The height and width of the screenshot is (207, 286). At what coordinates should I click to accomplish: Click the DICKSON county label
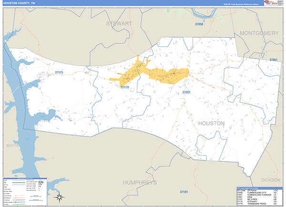pyautogui.click(x=271, y=180)
